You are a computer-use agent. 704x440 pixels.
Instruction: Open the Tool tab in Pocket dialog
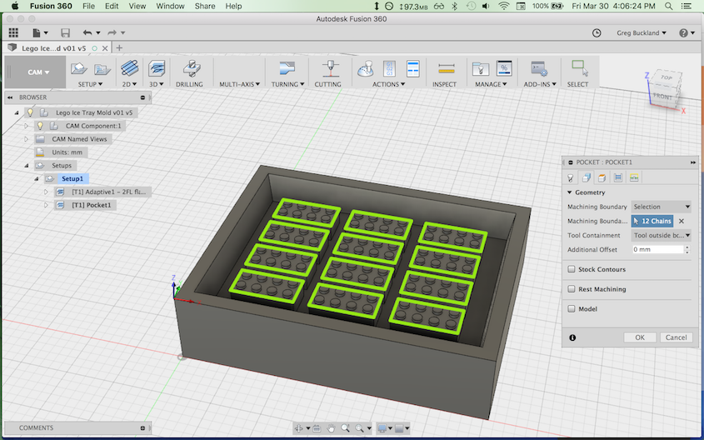(x=570, y=177)
